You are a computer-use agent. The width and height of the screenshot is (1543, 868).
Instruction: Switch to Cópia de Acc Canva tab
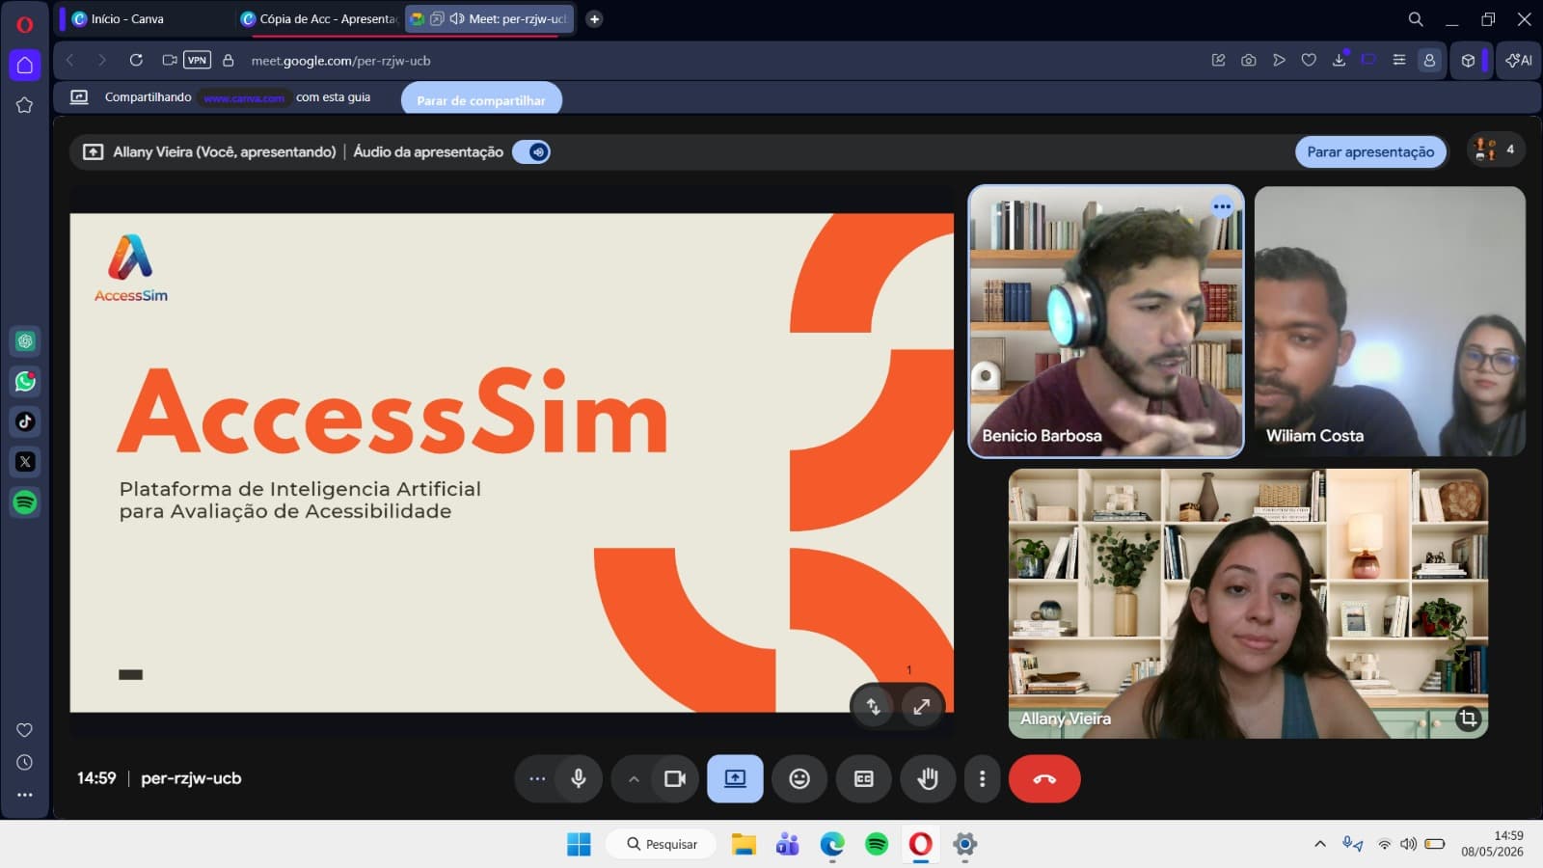tap(318, 18)
